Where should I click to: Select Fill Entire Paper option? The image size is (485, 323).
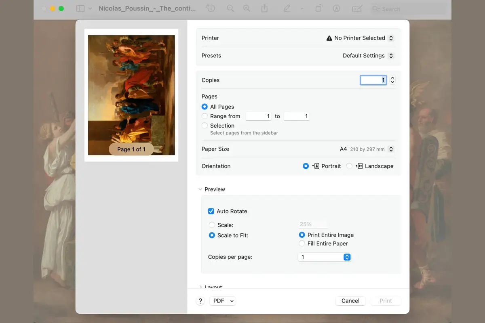click(x=302, y=243)
